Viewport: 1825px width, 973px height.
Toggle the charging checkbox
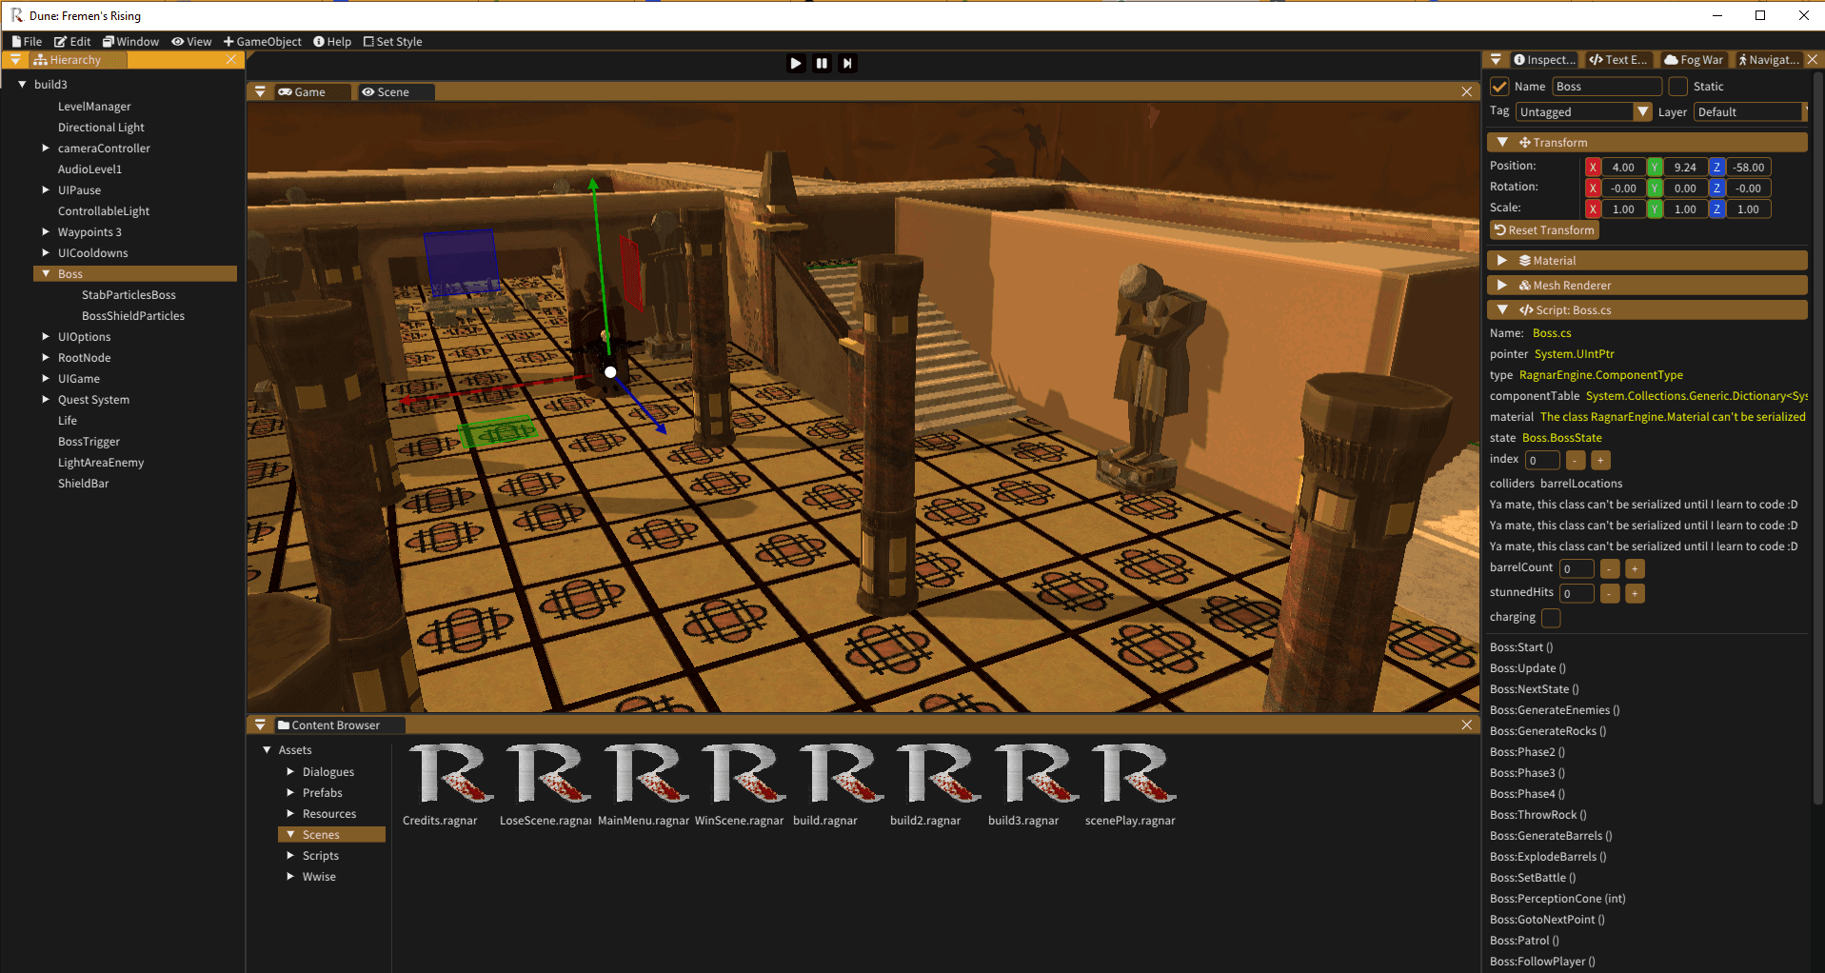pos(1551,618)
